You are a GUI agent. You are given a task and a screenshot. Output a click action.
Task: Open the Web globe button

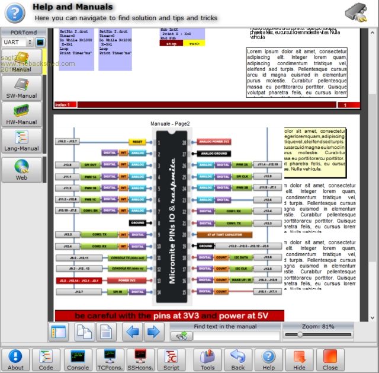(22, 168)
